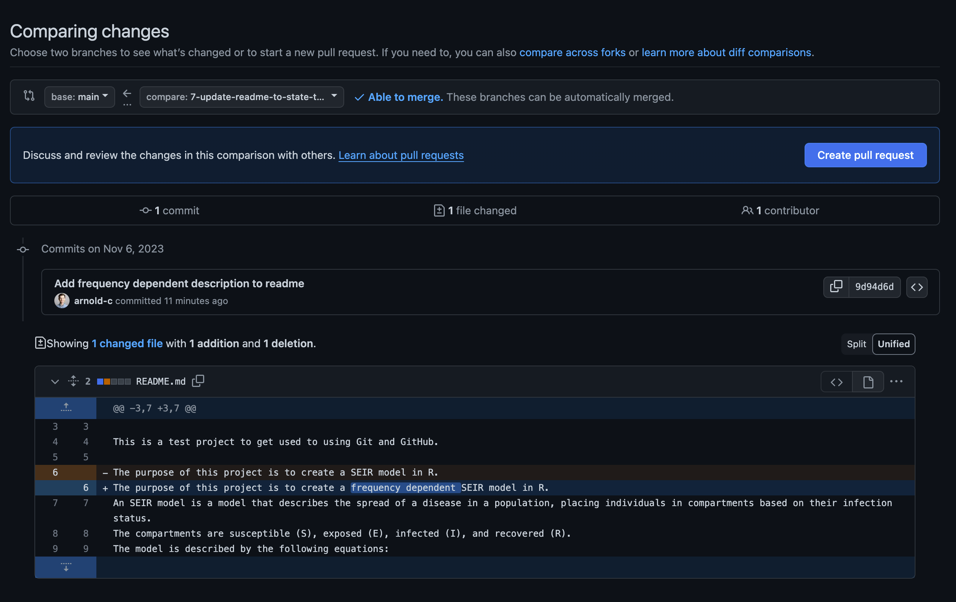Open the 1 file changed tab

[475, 210]
